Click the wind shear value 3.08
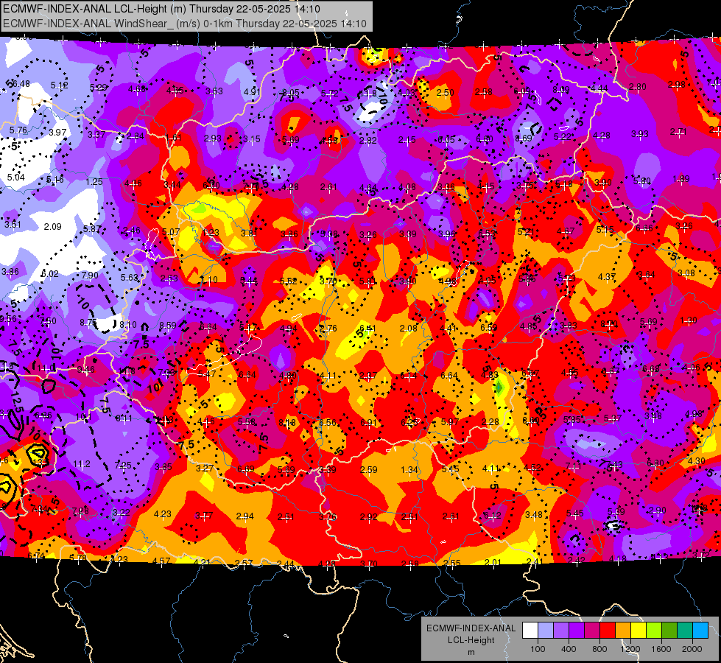Viewport: 721px width, 663px height. 686,273
